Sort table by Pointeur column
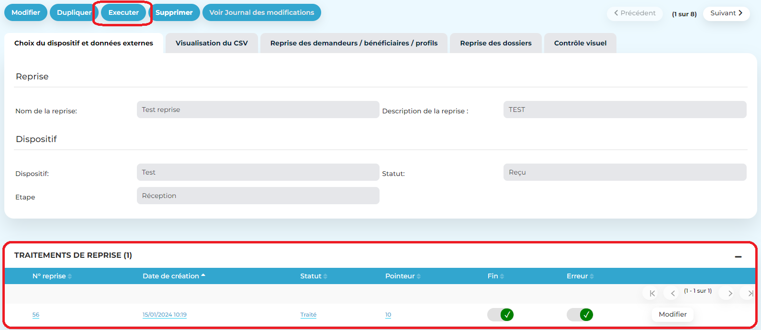The height and width of the screenshot is (330, 761). point(403,276)
